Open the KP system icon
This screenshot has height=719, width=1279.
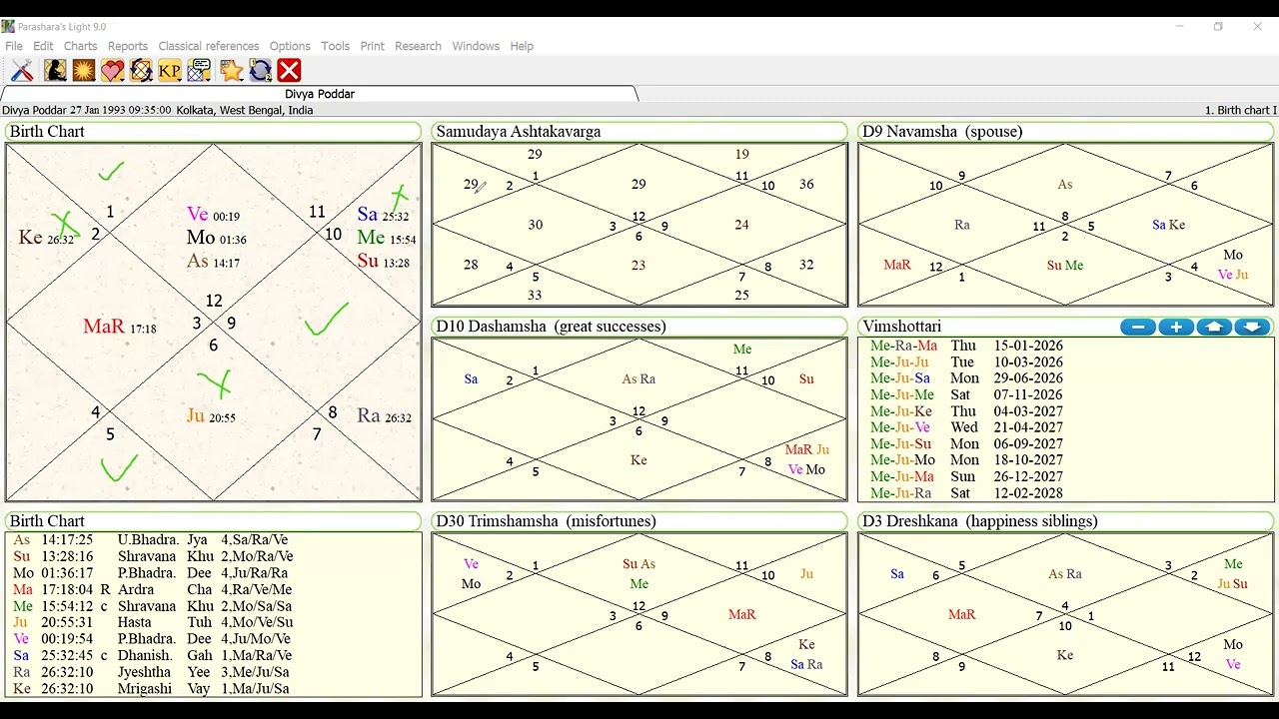(170, 70)
